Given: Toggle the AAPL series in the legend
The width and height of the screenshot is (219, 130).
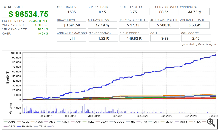Looking at the screenshot, I should 10,122.
